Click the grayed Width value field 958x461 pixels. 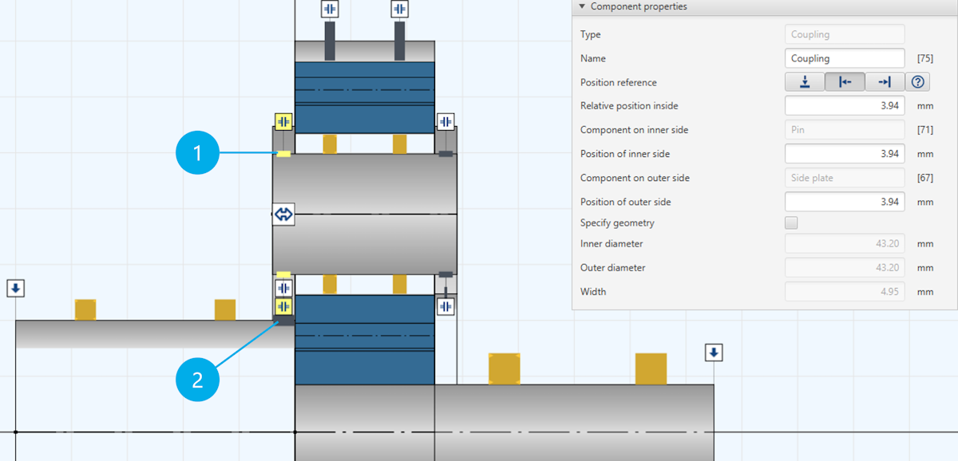click(x=844, y=291)
